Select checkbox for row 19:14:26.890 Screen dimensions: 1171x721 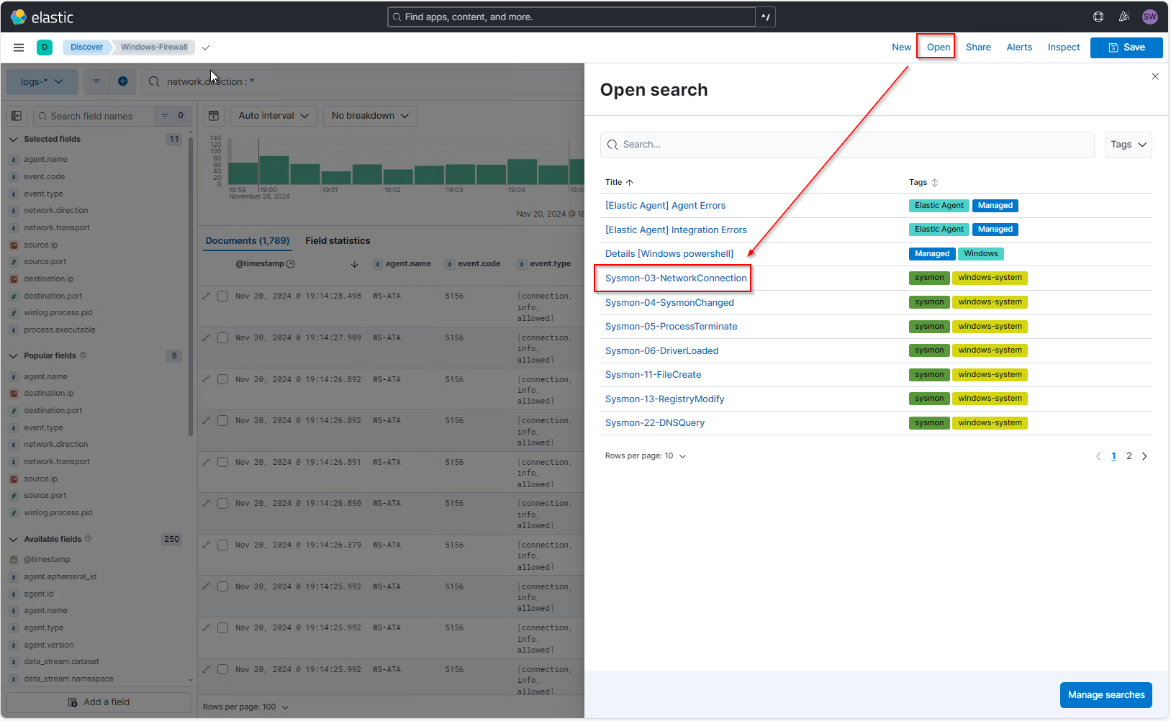tap(223, 504)
